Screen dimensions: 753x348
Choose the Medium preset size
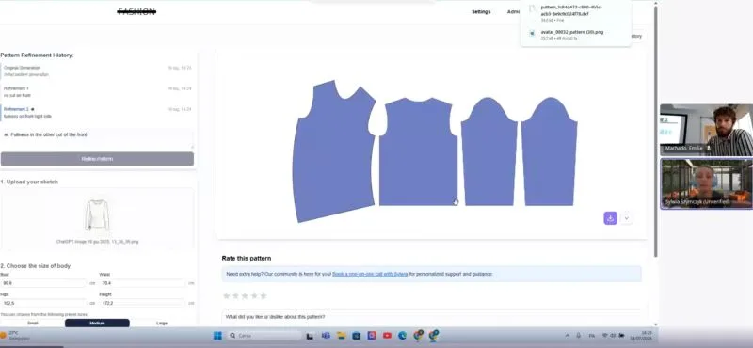[97, 323]
